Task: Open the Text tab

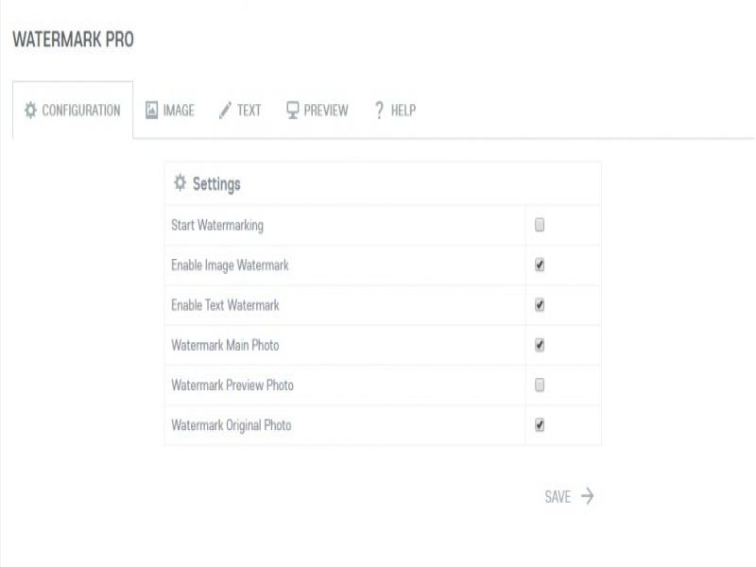Action: click(249, 111)
